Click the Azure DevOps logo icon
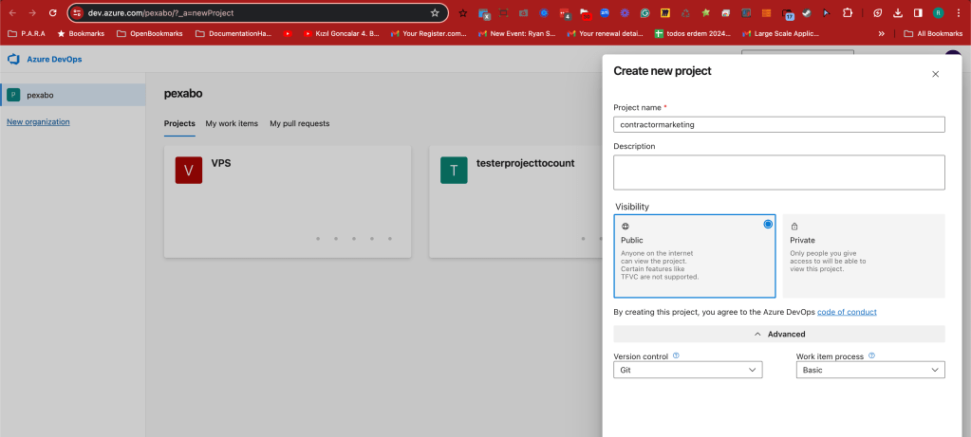Image resolution: width=971 pixels, height=437 pixels. click(13, 60)
